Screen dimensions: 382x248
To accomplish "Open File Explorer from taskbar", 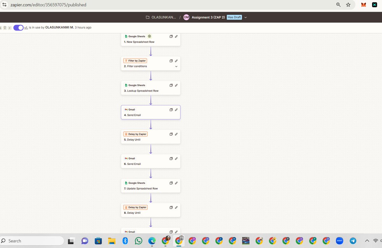I will [111, 241].
